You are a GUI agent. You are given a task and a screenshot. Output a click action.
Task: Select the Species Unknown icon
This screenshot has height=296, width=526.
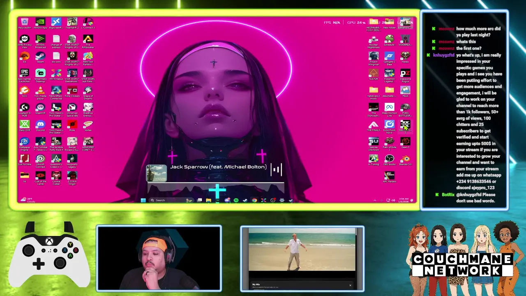pos(373,144)
